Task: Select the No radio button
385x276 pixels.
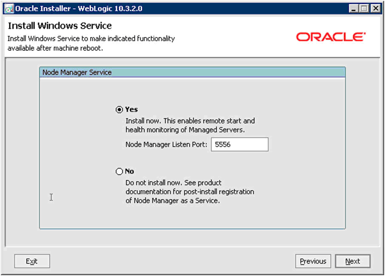Action: 119,171
